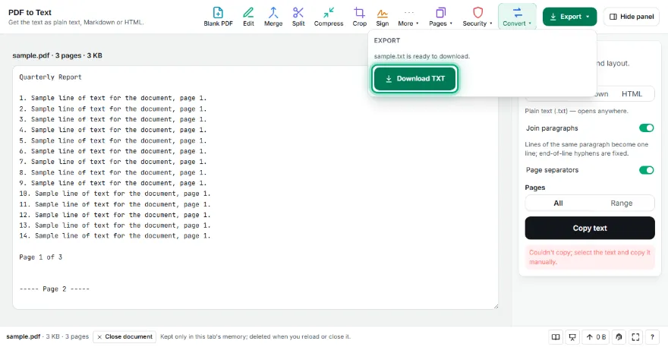
Task: Click the upload 0 B indicator
Action: (596, 337)
